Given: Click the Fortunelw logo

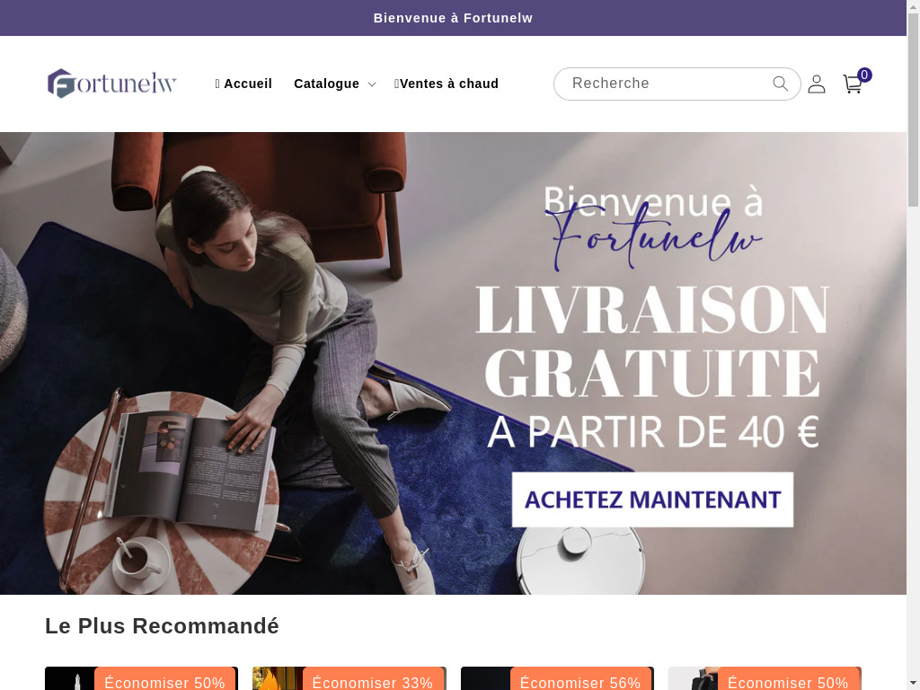Looking at the screenshot, I should 112,84.
